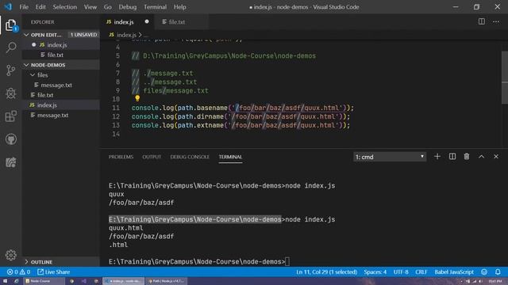Viewport: 508px width, 285px height.
Task: Open the terminal selector dropdown '1: cmd'
Action: (x=390, y=157)
